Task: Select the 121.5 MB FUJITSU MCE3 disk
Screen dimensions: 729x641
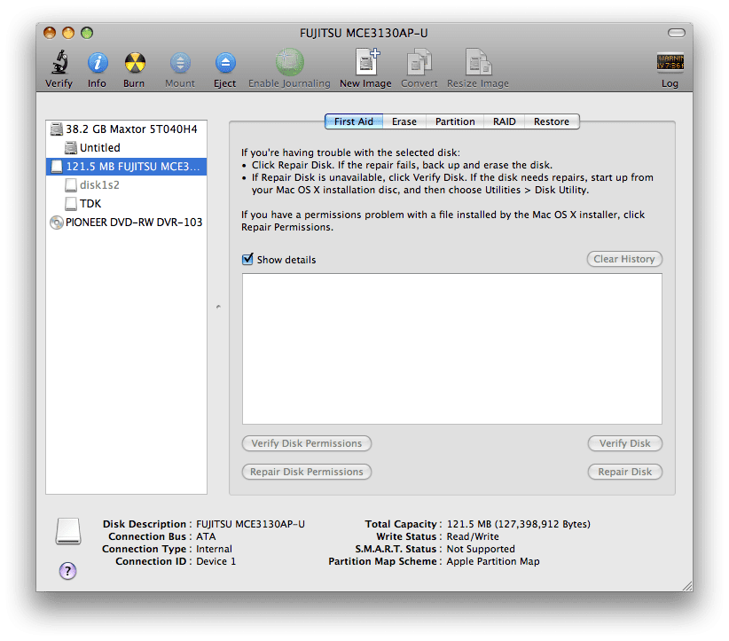Action: click(x=127, y=167)
